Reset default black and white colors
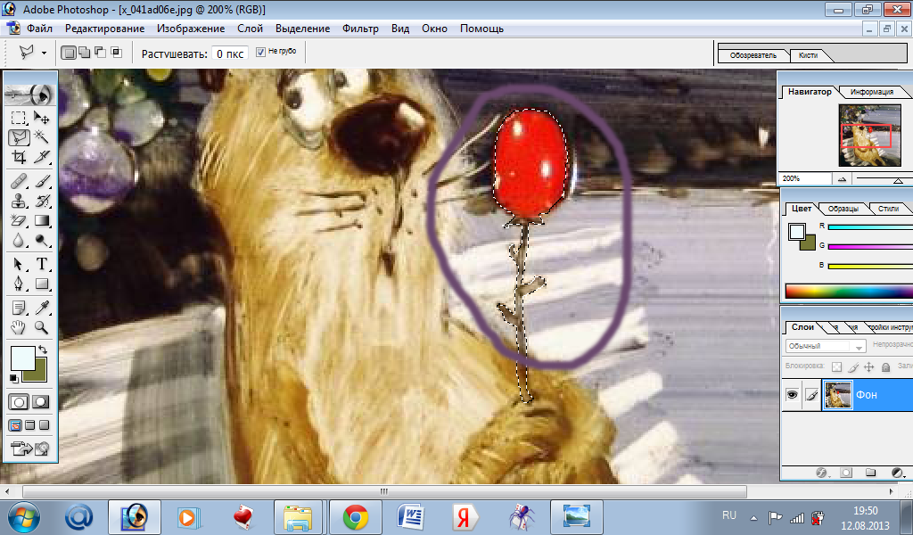913x535 pixels. coord(14,379)
